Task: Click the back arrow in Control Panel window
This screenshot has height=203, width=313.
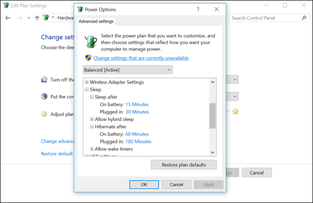Action: click(x=8, y=18)
